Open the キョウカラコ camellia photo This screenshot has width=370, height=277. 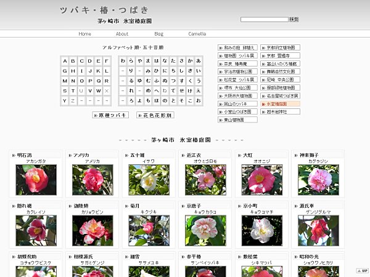pos(205,231)
